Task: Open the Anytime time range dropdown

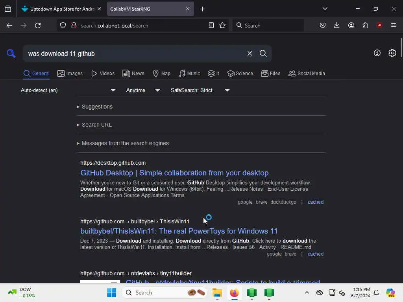Action: [143, 90]
